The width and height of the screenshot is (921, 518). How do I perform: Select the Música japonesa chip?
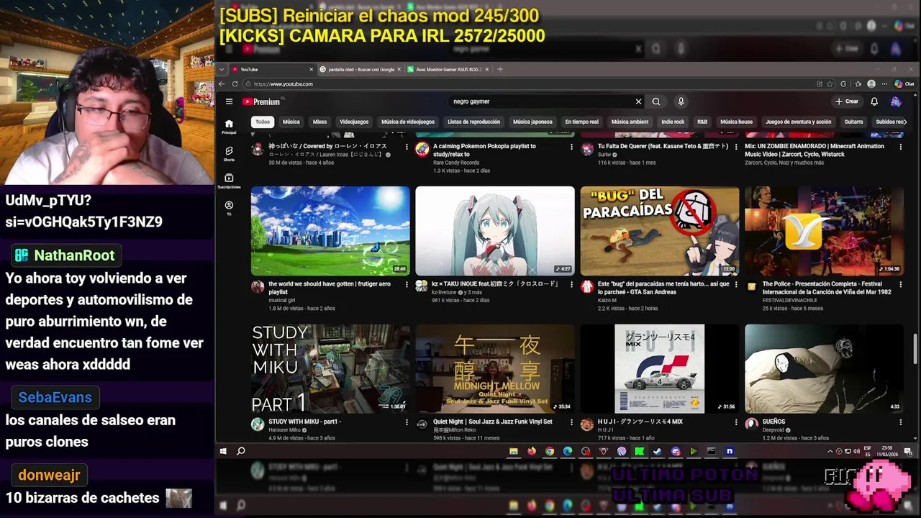[532, 122]
